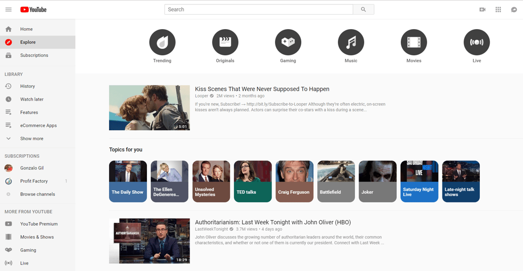
Task: Open the Trending flame circle
Action: coord(162,42)
